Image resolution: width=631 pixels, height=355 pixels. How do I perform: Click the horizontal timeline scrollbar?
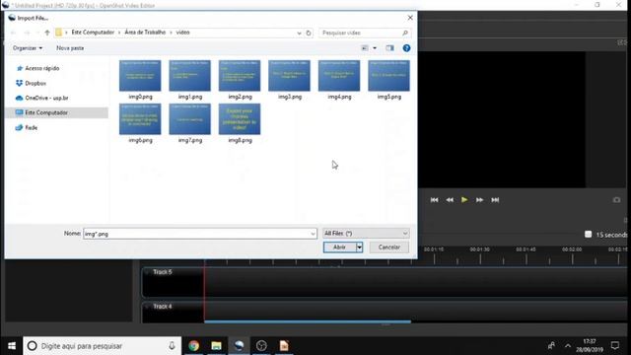pos(308,321)
